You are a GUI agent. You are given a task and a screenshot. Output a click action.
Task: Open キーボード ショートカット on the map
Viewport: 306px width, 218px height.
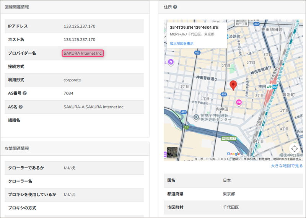pos(212,159)
